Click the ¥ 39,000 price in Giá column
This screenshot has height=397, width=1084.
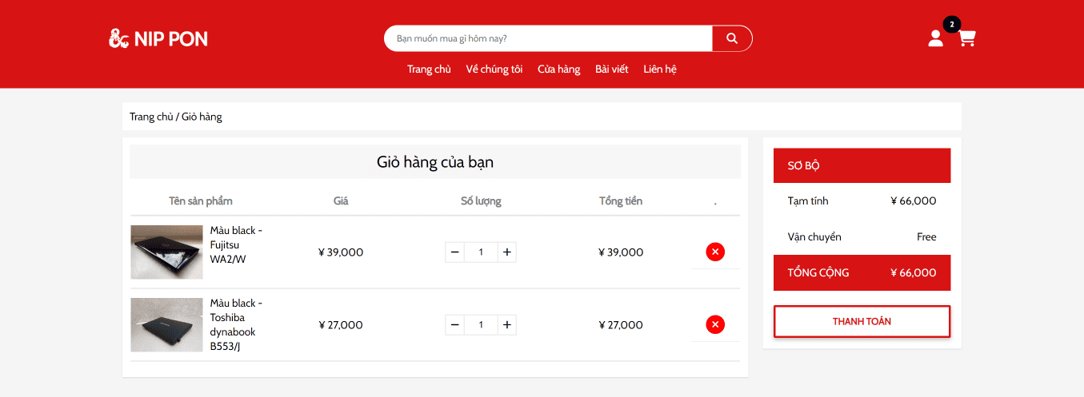click(x=341, y=252)
